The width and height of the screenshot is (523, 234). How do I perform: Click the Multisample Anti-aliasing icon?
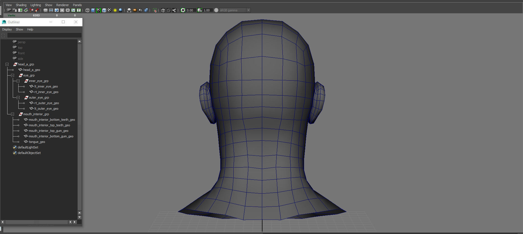tap(140, 10)
